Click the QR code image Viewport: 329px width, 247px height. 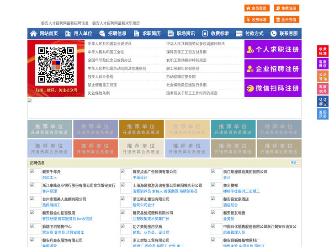[x=56, y=65]
